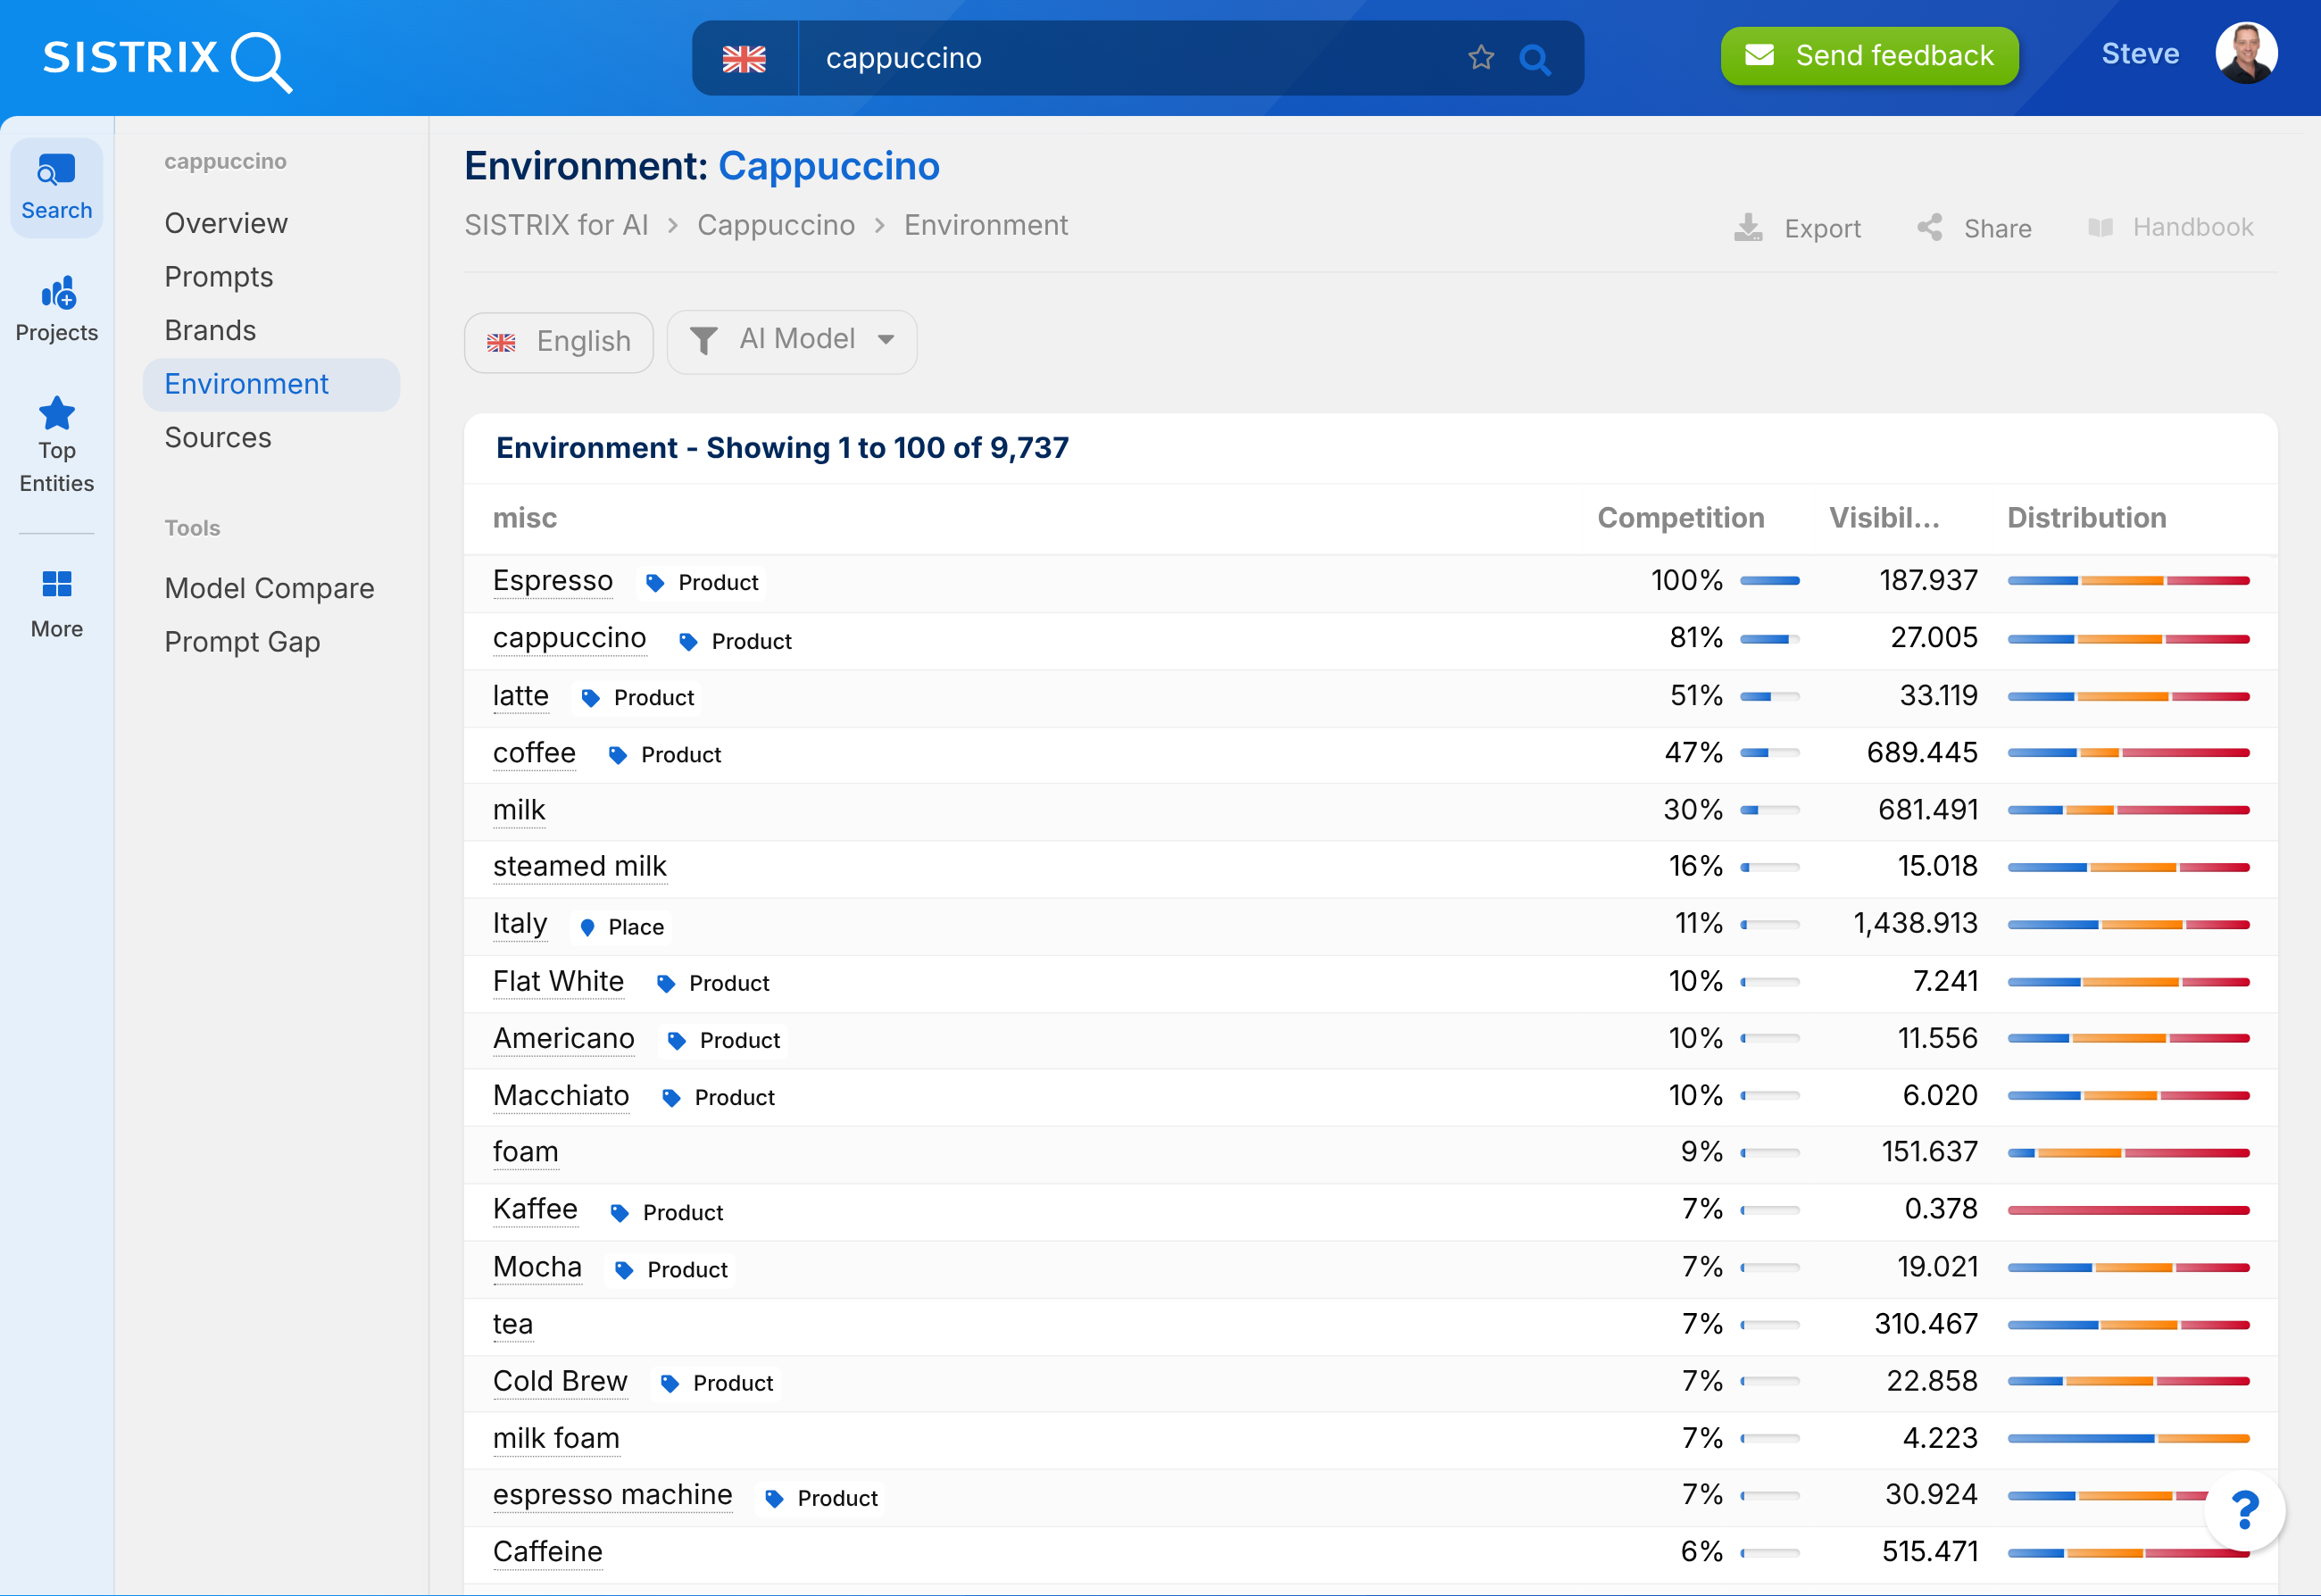
Task: Click Product tag beside espresso machine
Action: 821,1498
